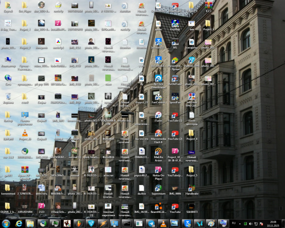The height and width of the screenshot is (228, 285).
Task: Open the Radmin VPN icon
Action: 192,60
